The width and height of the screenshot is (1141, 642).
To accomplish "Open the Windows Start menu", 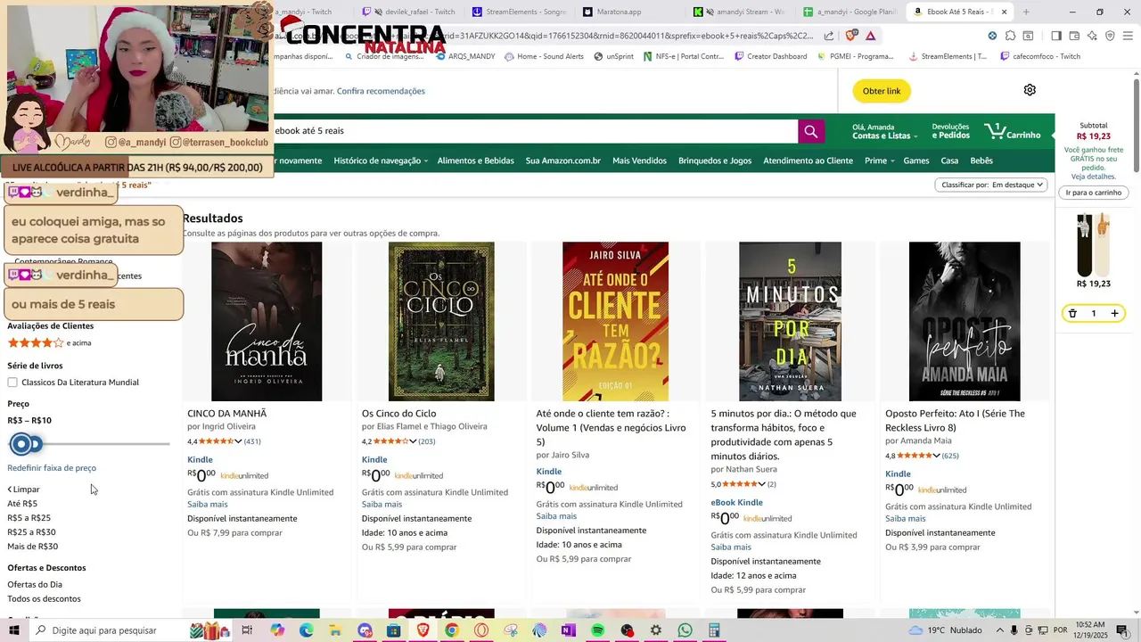I will [14, 630].
